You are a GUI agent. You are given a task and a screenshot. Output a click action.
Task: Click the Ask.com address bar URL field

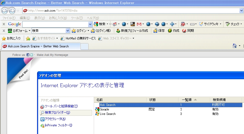coord(131,11)
